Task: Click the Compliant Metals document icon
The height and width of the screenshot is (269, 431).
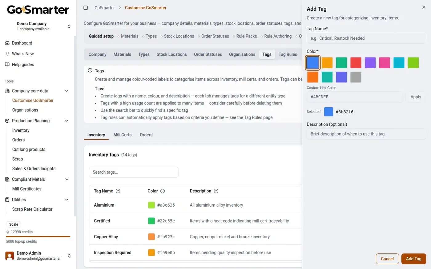Action: (x=7, y=179)
